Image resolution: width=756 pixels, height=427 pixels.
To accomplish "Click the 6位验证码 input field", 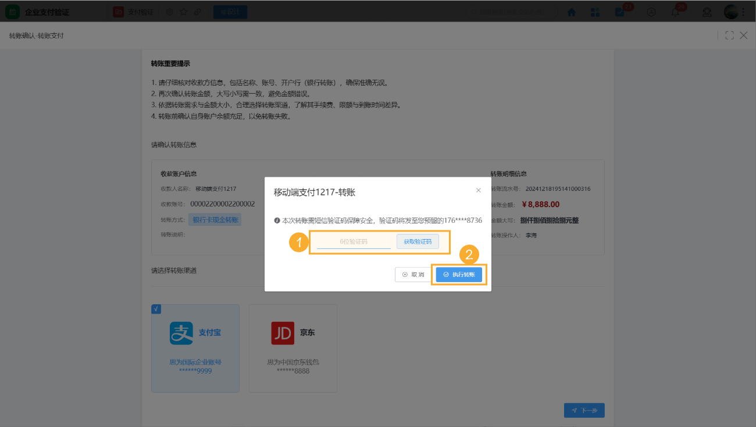I will point(355,241).
